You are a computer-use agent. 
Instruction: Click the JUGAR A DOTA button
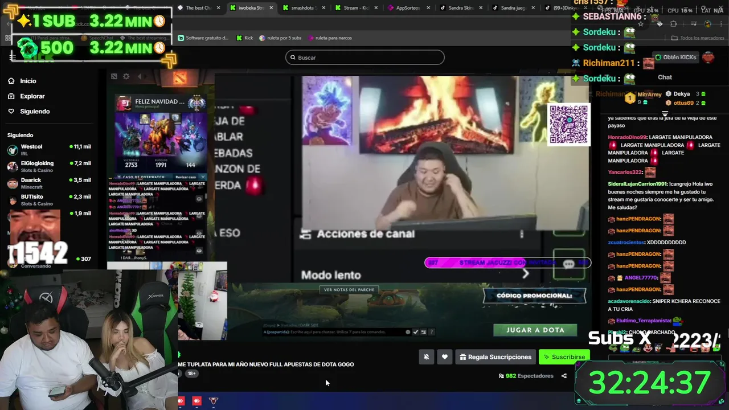pos(535,330)
